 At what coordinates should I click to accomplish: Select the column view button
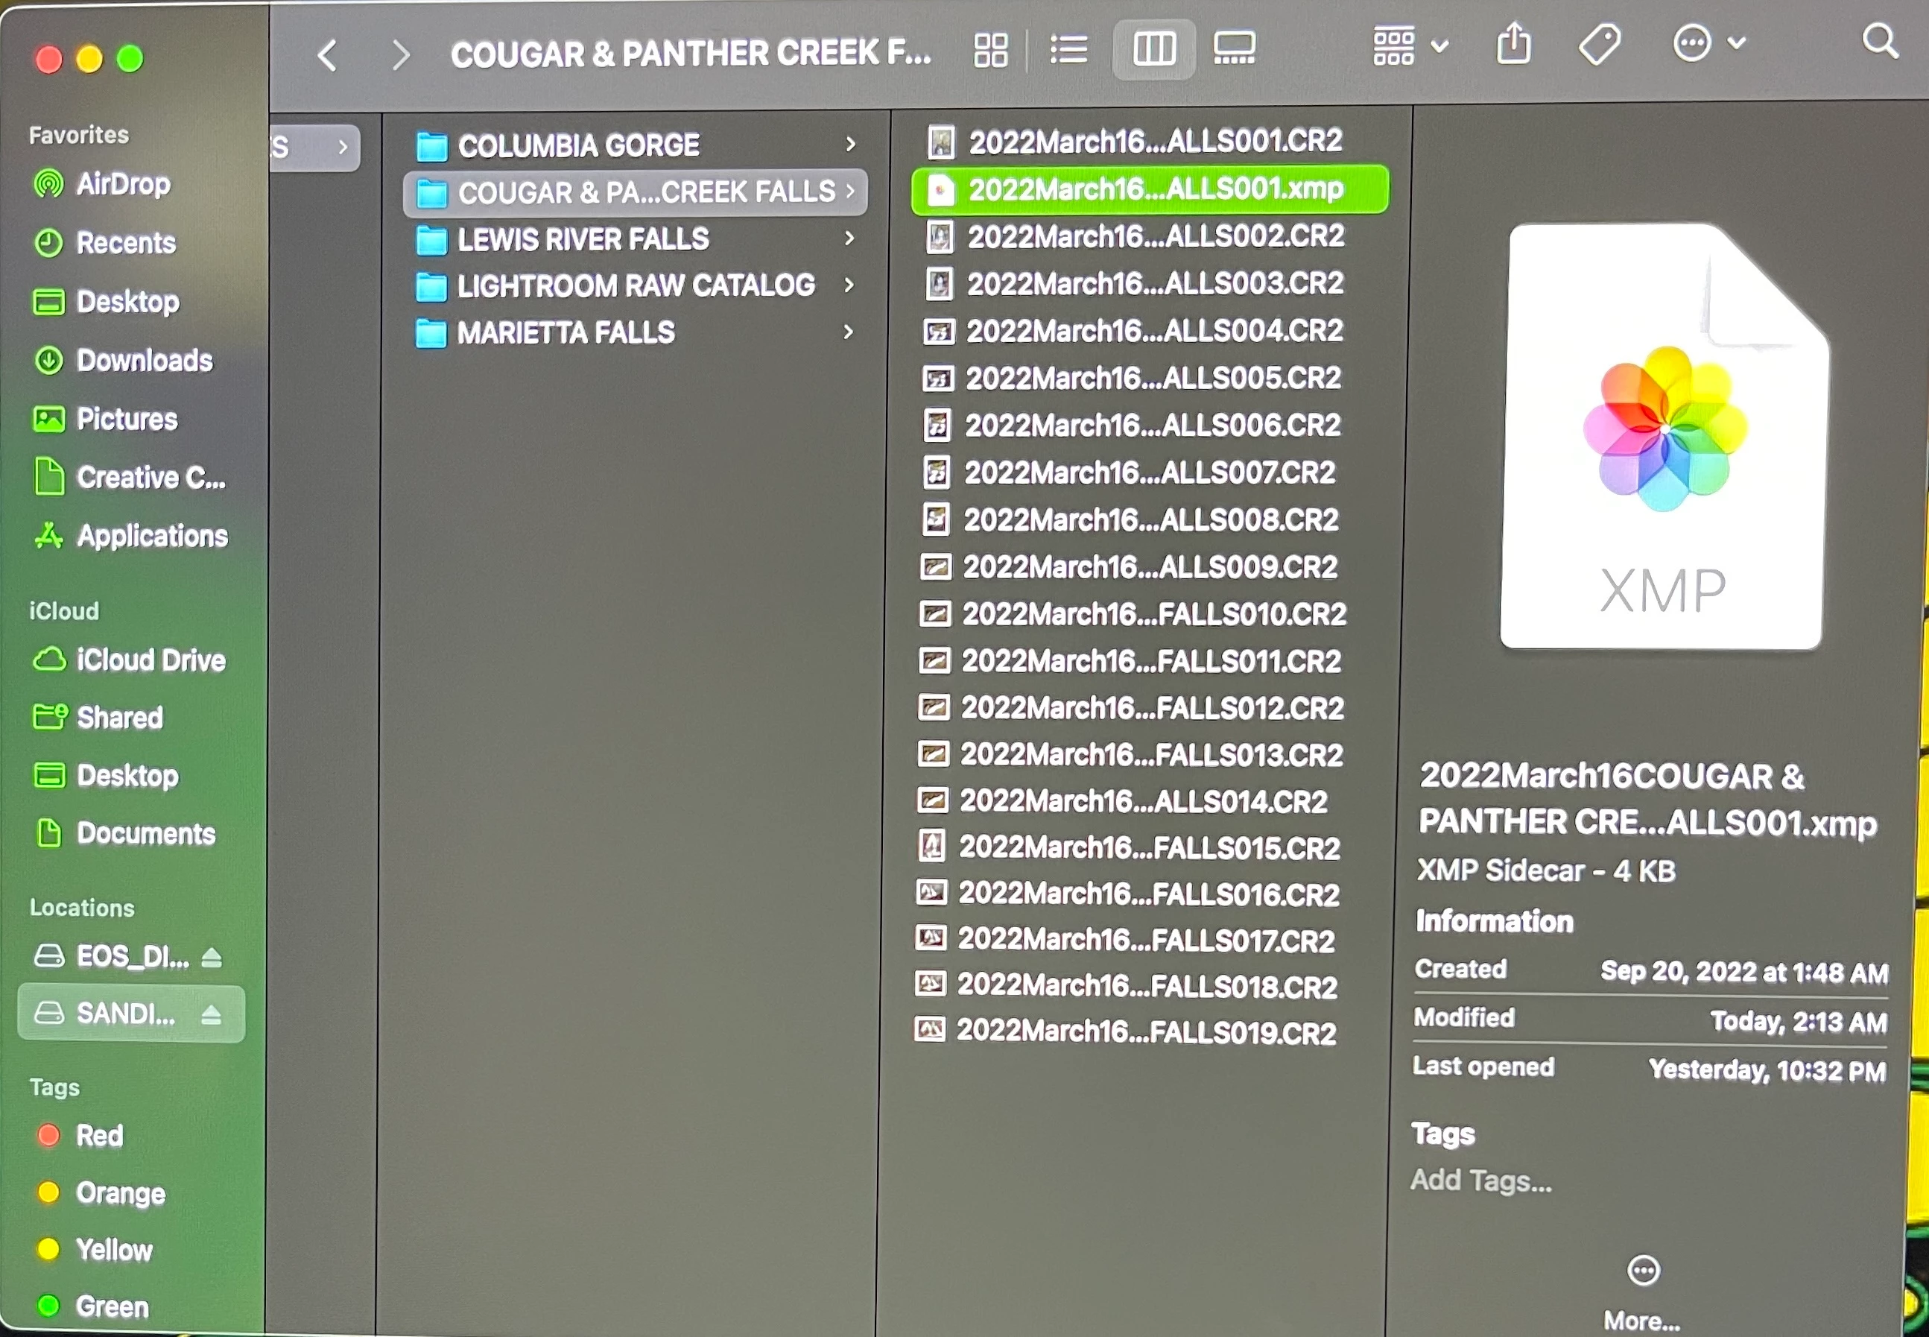pyautogui.click(x=1153, y=49)
